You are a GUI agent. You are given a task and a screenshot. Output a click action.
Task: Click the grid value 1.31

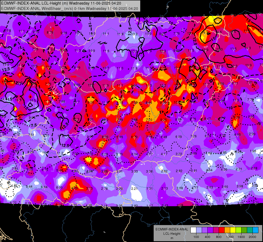pos(149,188)
